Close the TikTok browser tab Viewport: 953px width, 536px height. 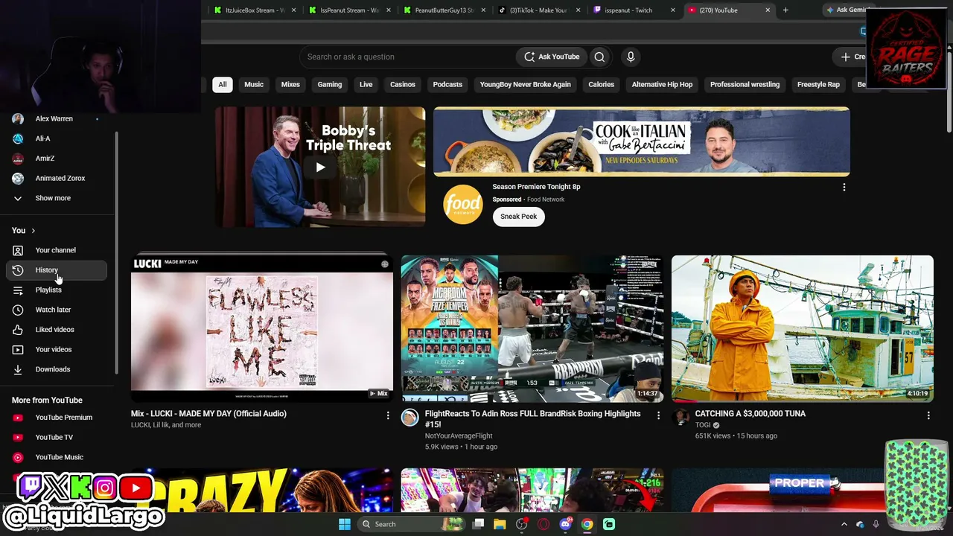click(577, 10)
